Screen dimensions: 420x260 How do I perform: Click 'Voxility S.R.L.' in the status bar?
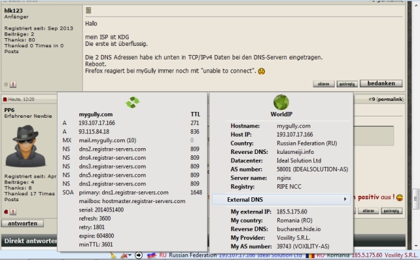click(401, 255)
